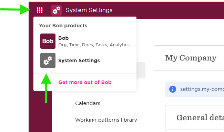
Task: Choose System Settings in products menu
Action: [79, 60]
